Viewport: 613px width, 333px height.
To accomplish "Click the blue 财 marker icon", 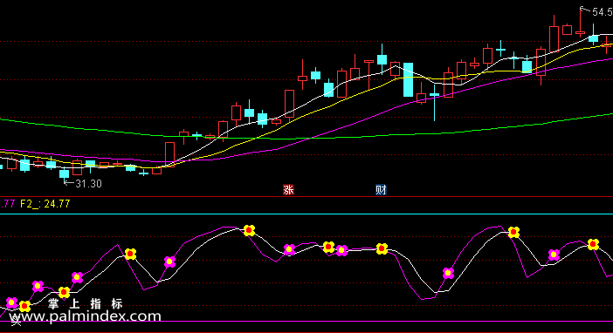I will pyautogui.click(x=381, y=190).
